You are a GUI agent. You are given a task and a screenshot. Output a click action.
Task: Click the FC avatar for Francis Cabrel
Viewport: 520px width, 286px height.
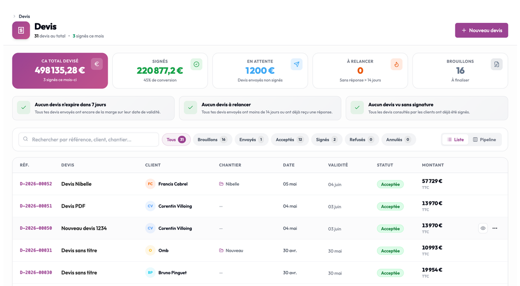150,184
